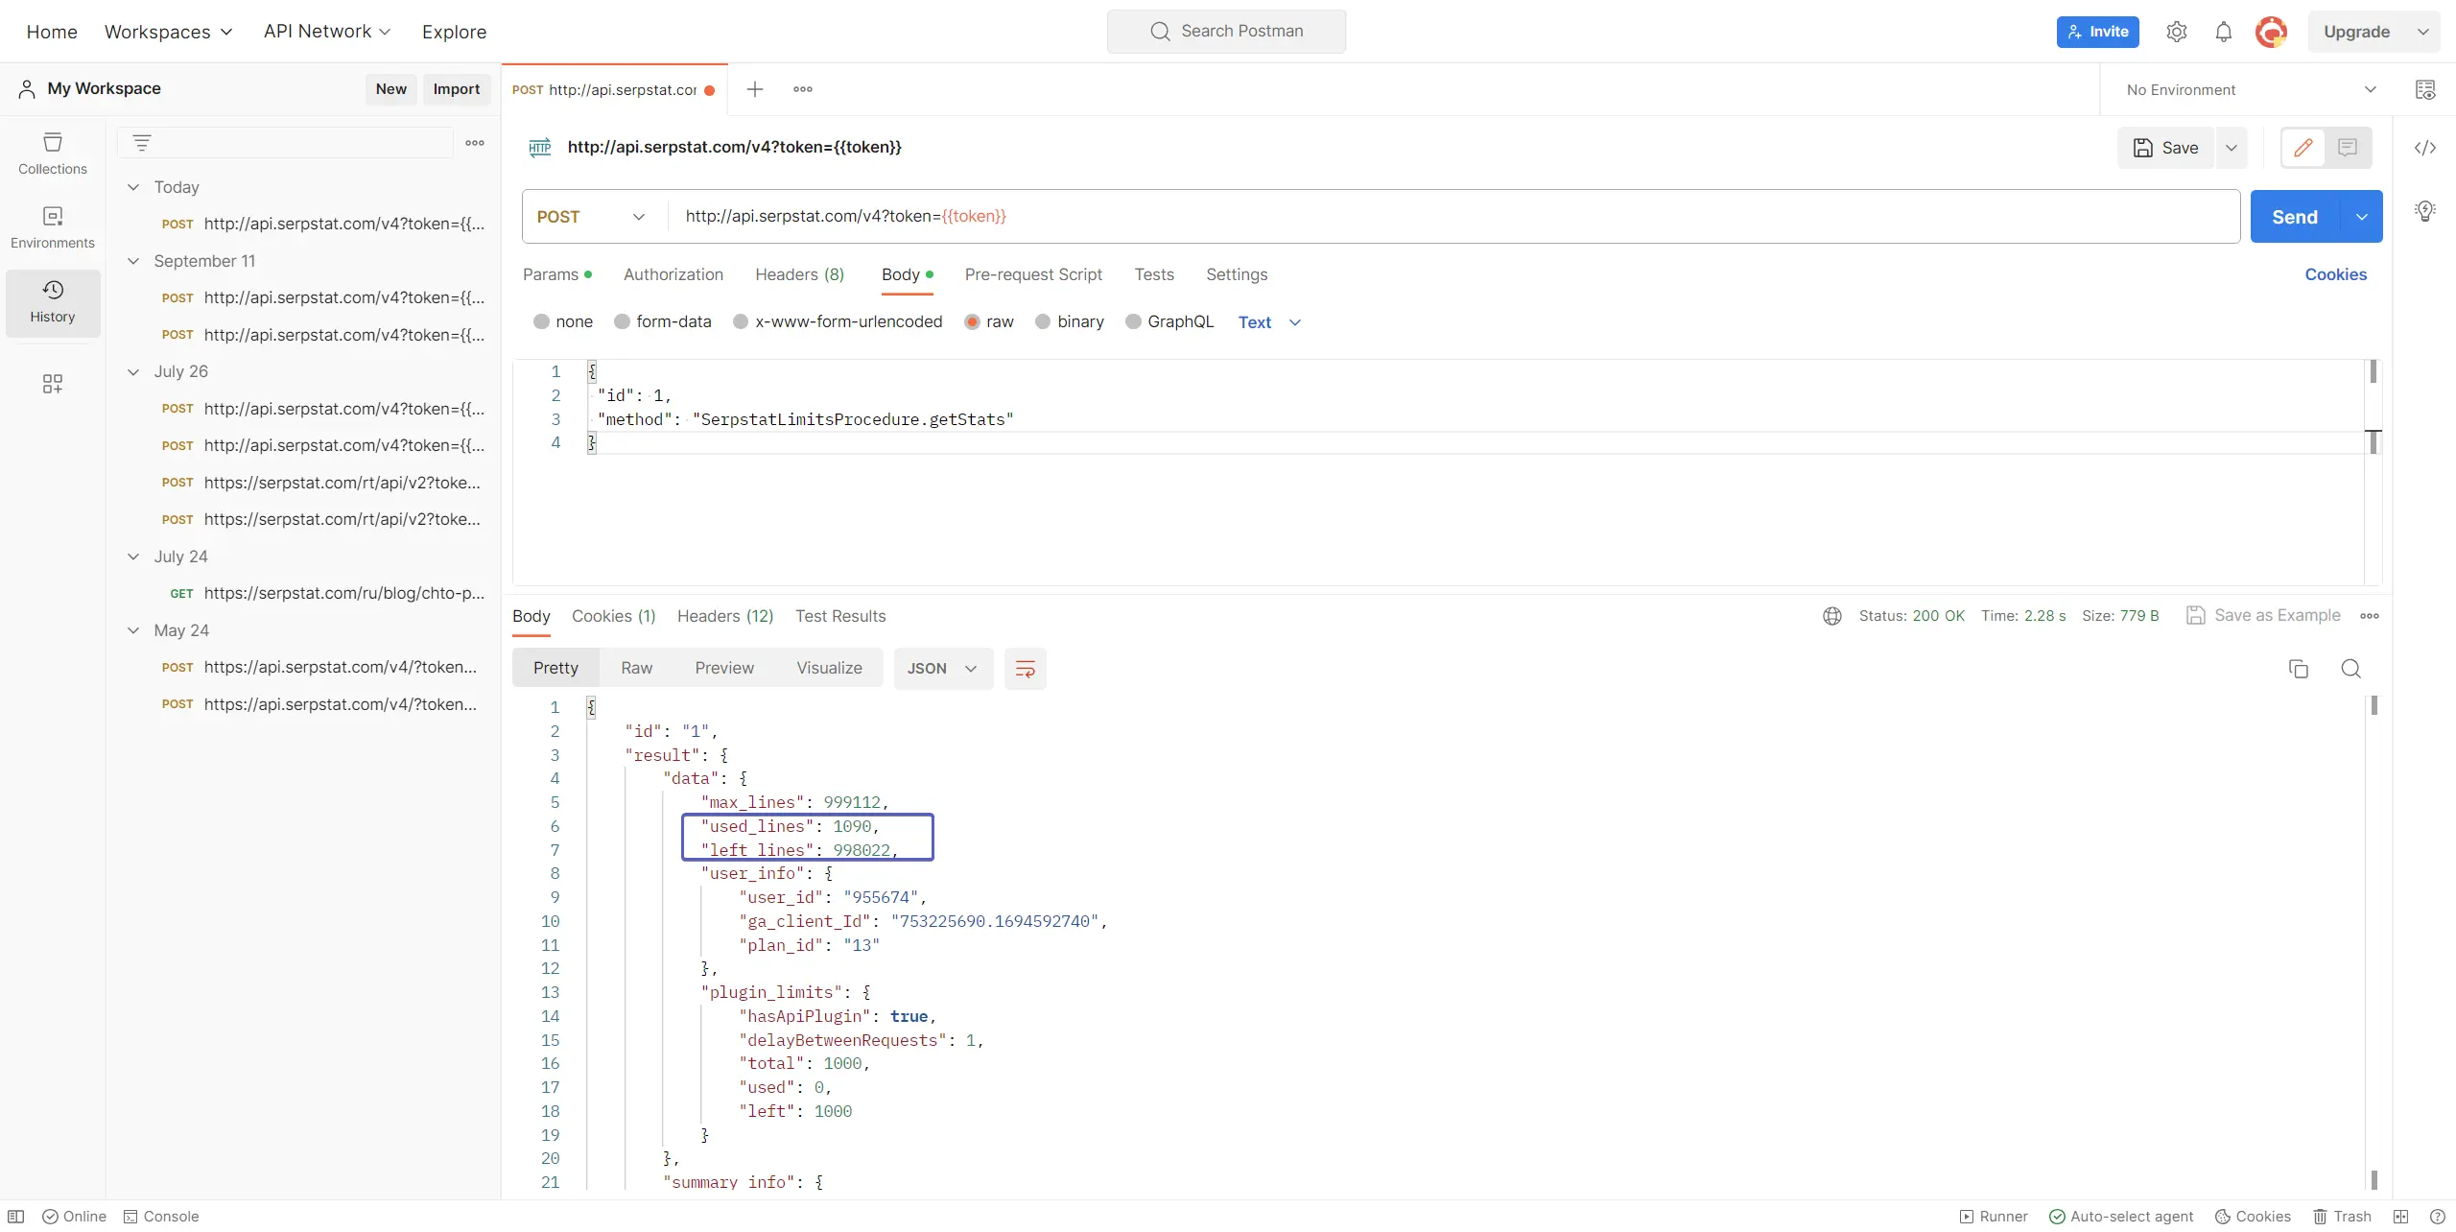Open history options three-dot menu

pos(475,143)
